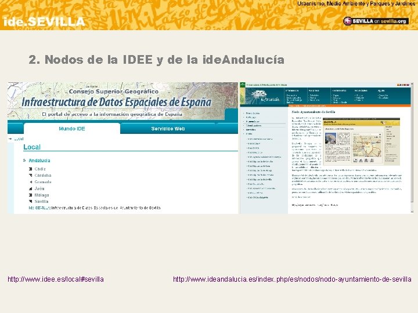Toggle the chevron next to Andalucía
The width and height of the screenshot is (418, 313).
[x=24, y=161]
